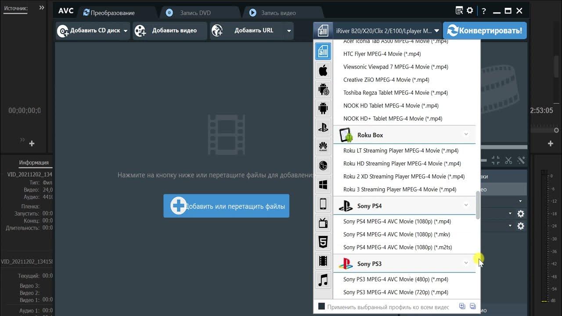This screenshot has width=562, height=316.
Task: Select the video film strip category icon
Action: [x=323, y=261]
